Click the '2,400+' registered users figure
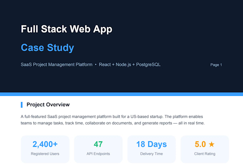Image resolution: width=243 pixels, height=164 pixels. coord(45,144)
